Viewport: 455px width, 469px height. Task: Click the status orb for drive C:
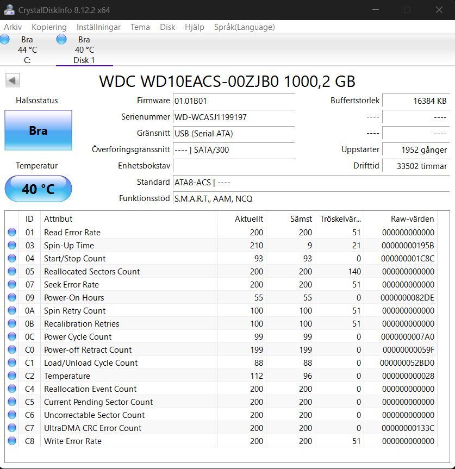pyautogui.click(x=5, y=39)
